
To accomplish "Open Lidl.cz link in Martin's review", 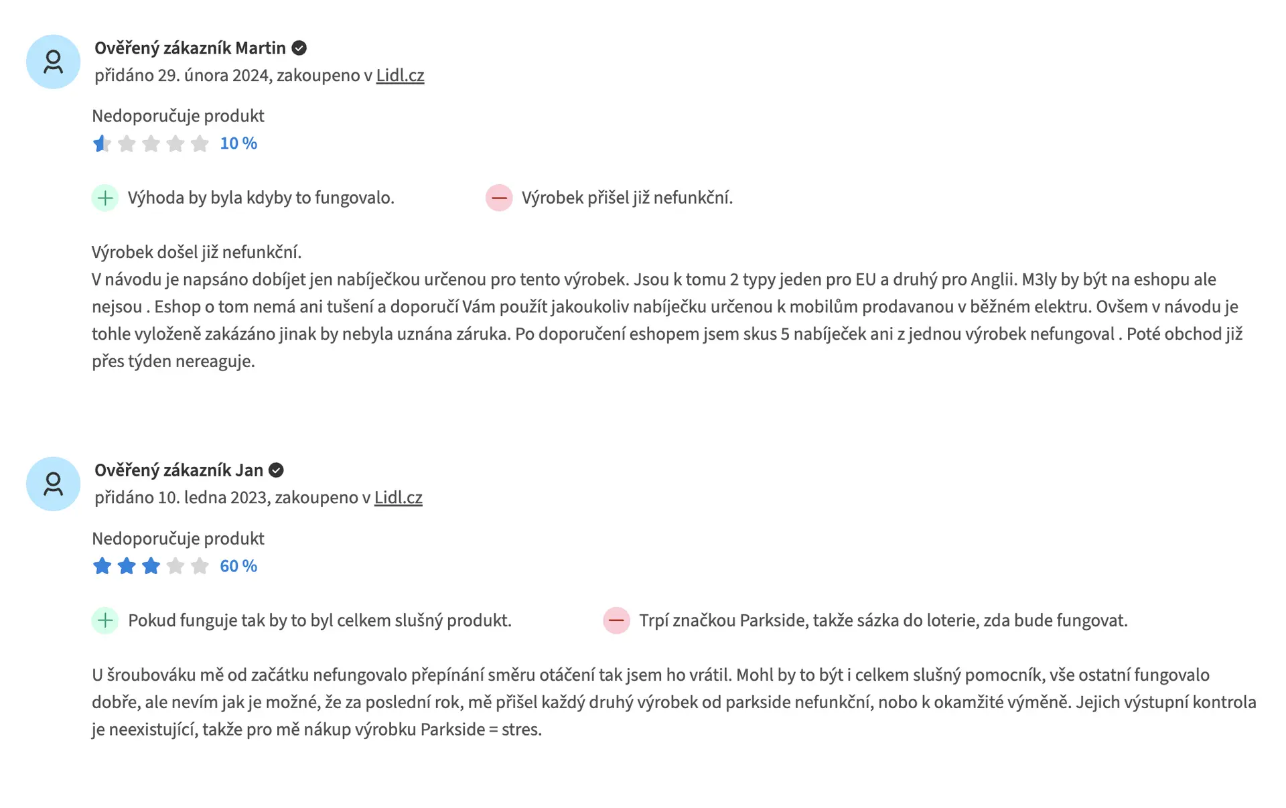I will pos(400,75).
